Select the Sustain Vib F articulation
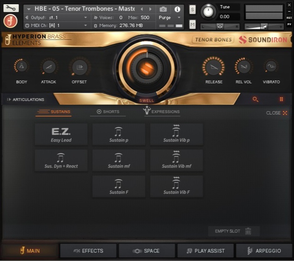294x261 pixels. [x=176, y=187]
